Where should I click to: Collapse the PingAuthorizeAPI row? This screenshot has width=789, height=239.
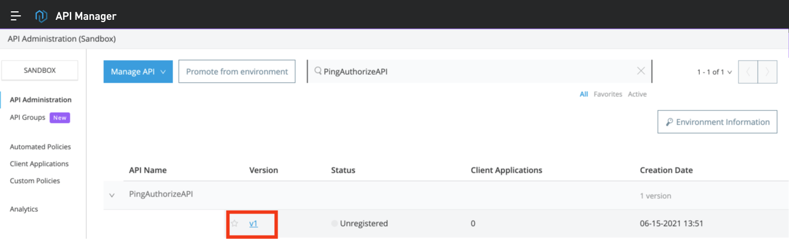pos(112,195)
